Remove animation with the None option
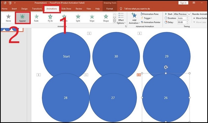 8,18
